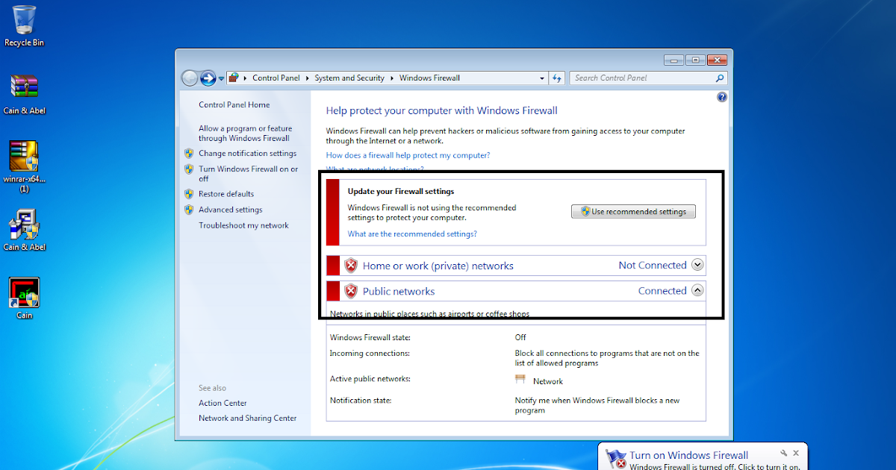Open the address bar history dropdown
This screenshot has width=896, height=470.
[543, 78]
